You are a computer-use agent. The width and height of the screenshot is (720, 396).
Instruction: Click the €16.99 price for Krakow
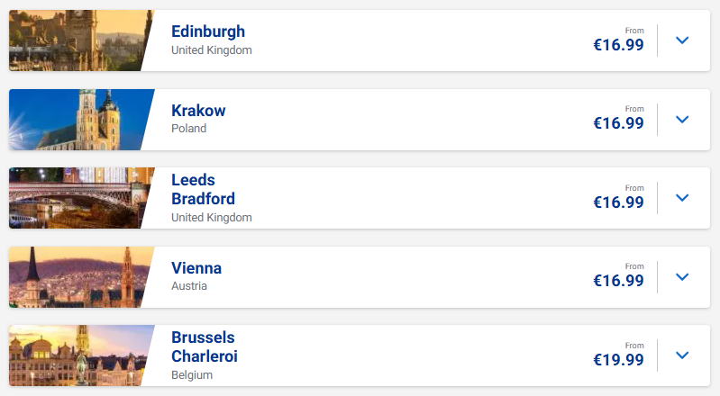(618, 123)
